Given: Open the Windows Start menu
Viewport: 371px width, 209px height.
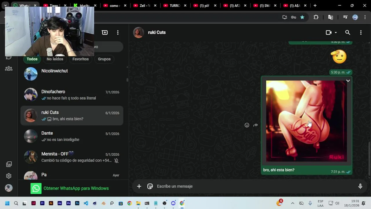Looking at the screenshot, I should (7, 203).
